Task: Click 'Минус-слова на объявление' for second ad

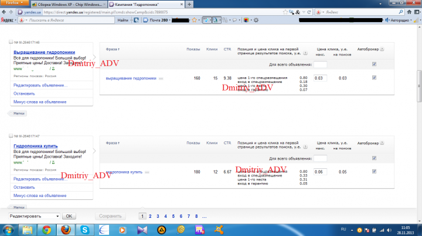Action: click(x=40, y=196)
